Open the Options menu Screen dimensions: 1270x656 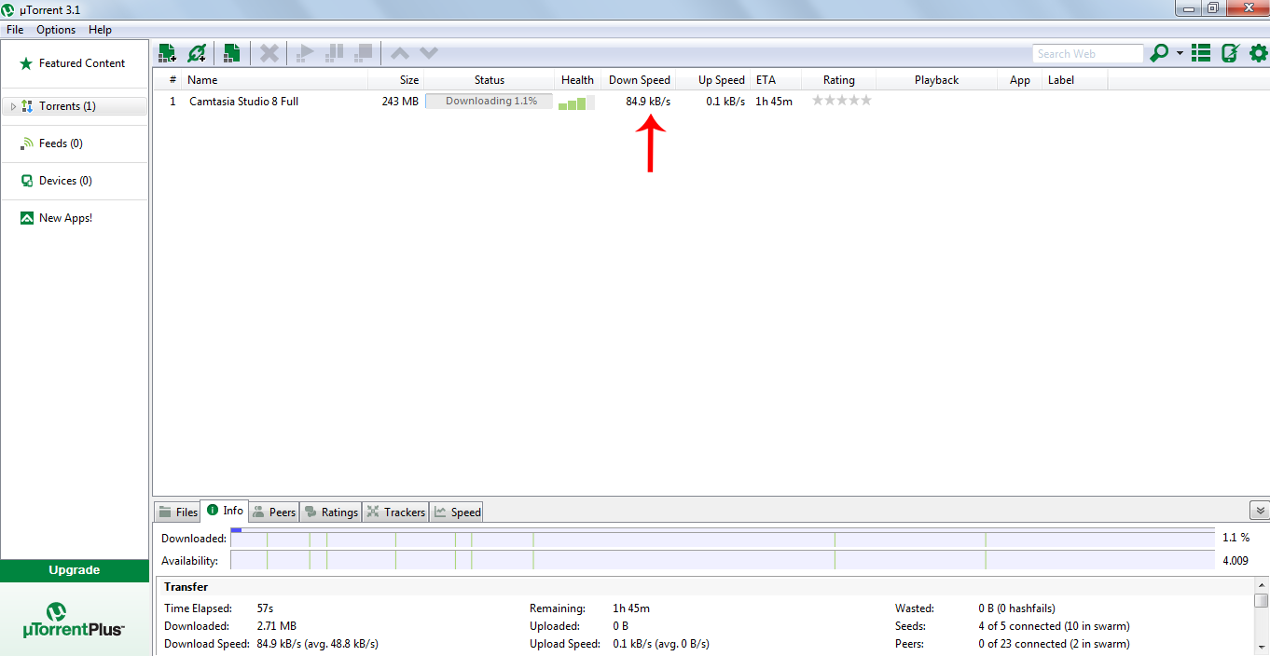pos(56,30)
